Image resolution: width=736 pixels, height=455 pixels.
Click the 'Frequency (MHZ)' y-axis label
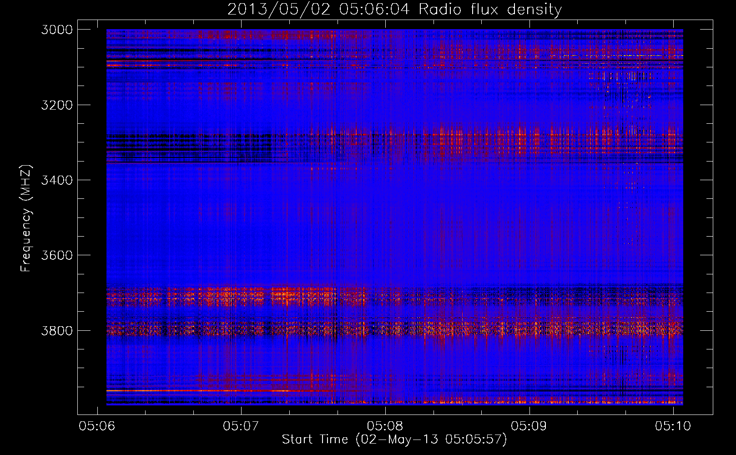click(26, 218)
